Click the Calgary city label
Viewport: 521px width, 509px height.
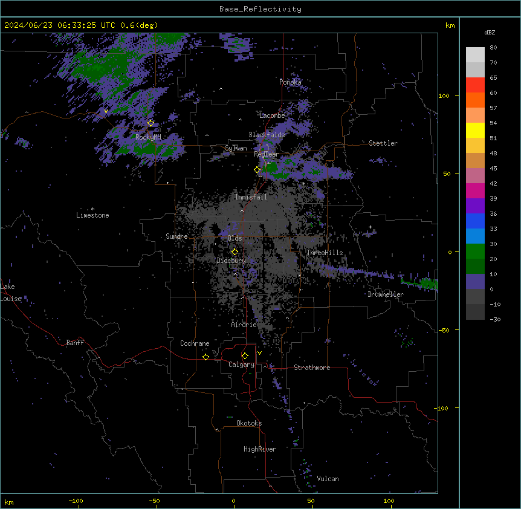242,365
